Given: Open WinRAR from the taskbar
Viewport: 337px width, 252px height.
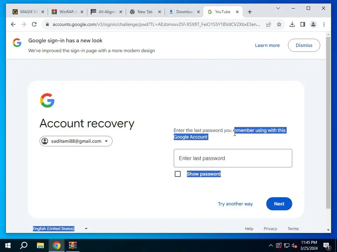Looking at the screenshot, I should point(73,245).
